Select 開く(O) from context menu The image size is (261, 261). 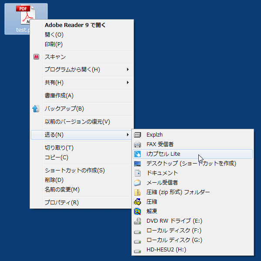click(x=82, y=35)
